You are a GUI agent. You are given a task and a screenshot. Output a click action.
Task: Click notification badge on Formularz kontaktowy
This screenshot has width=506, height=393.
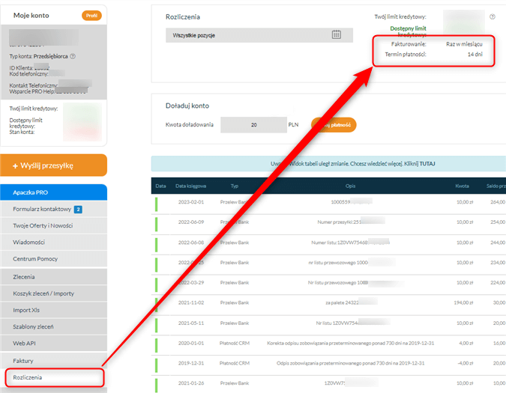[78, 210]
